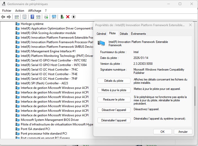Select Intel(R) Management Engine Interface #1
198x146 pixels.
click(x=48, y=51)
